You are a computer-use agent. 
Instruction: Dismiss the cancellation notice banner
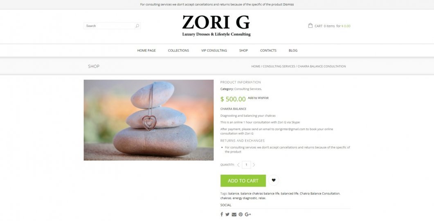pyautogui.click(x=288, y=5)
